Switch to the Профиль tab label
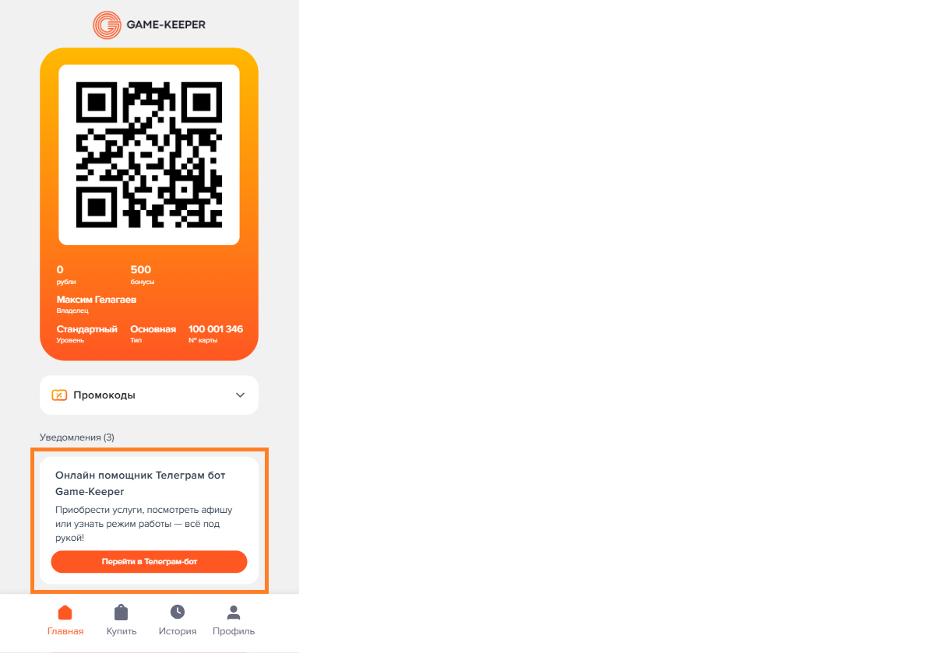The width and height of the screenshot is (951, 653). tap(234, 631)
